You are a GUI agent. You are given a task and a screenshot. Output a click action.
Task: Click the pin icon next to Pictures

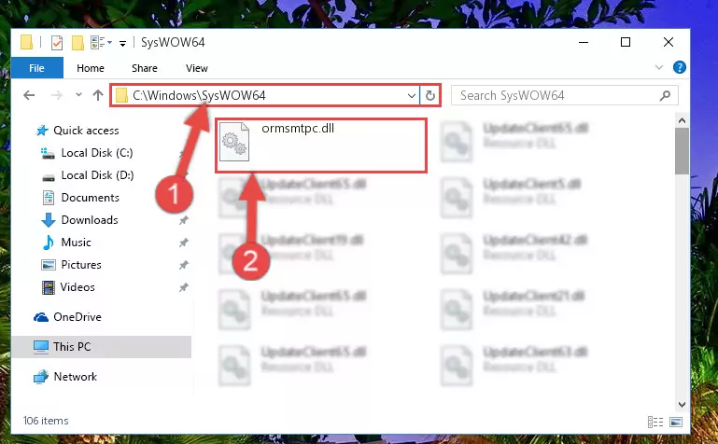click(x=184, y=265)
